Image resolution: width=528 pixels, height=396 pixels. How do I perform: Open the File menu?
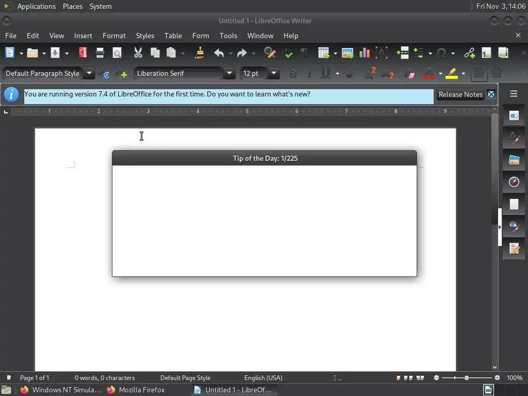coord(11,36)
